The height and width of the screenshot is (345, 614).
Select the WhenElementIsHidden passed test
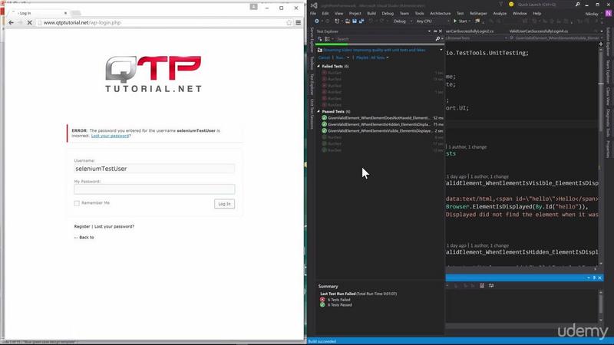tap(382, 124)
